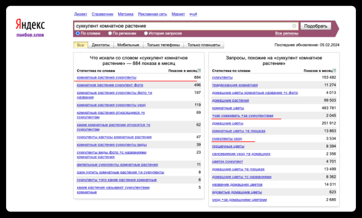Select the impressions value 153 482
362x218 pixels.
[329, 78]
